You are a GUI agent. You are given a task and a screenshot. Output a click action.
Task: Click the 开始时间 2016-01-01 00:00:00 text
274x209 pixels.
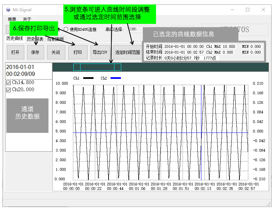click(175, 46)
